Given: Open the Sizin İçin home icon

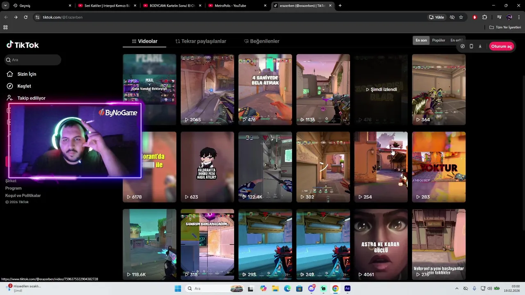Looking at the screenshot, I should coord(10,74).
